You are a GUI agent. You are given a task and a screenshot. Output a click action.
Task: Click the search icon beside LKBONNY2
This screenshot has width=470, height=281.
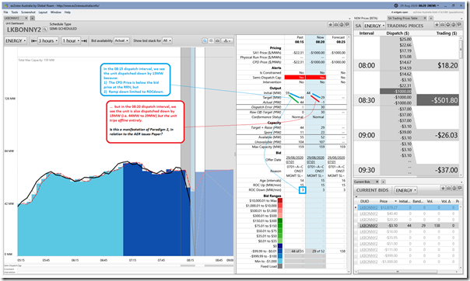point(44,29)
